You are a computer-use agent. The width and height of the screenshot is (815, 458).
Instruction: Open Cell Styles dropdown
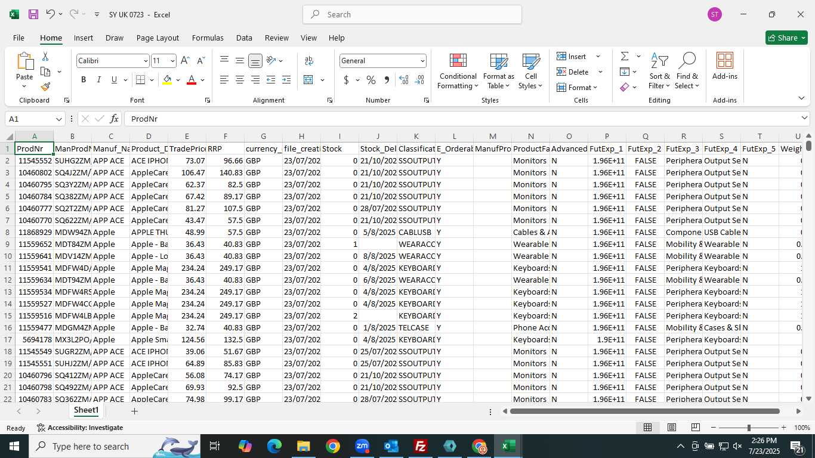[x=530, y=71]
